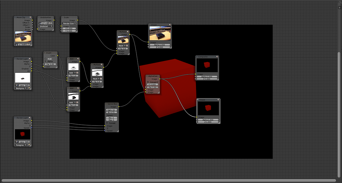Open Render Size dropdown in Scale node
Screen dimensions: 342x183
pos(69,23)
